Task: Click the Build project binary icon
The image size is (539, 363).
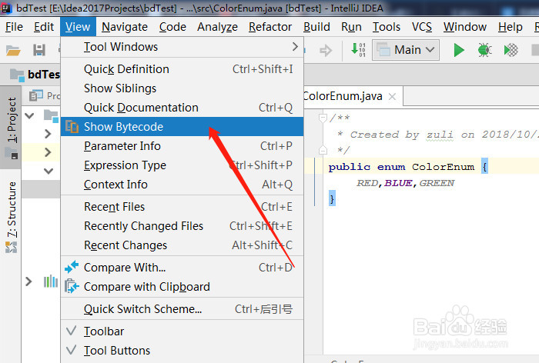Action: (x=358, y=50)
